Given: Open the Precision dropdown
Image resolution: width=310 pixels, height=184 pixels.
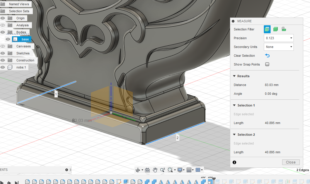Looking at the screenshot, I should (x=279, y=38).
